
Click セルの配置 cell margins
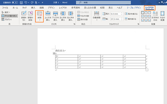(163, 16)
